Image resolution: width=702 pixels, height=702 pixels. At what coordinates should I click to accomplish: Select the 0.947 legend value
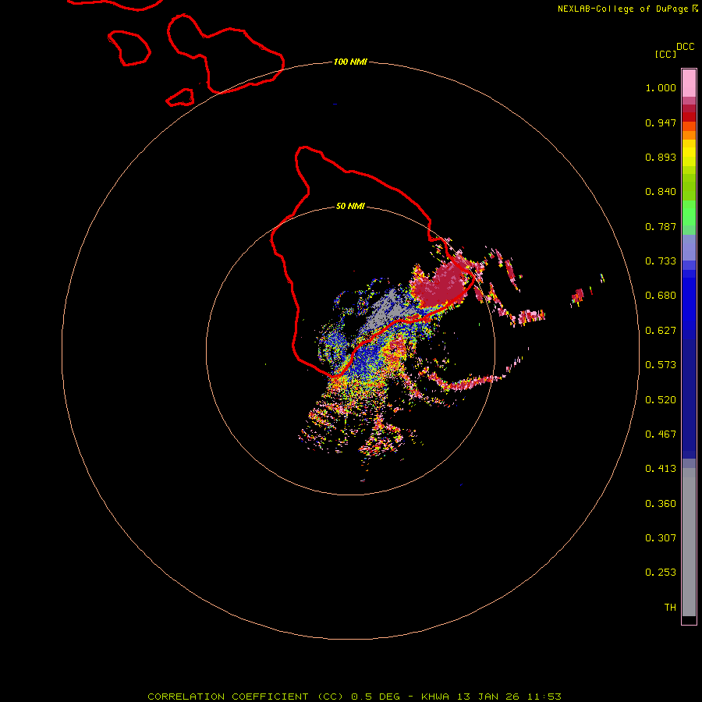pyautogui.click(x=661, y=122)
